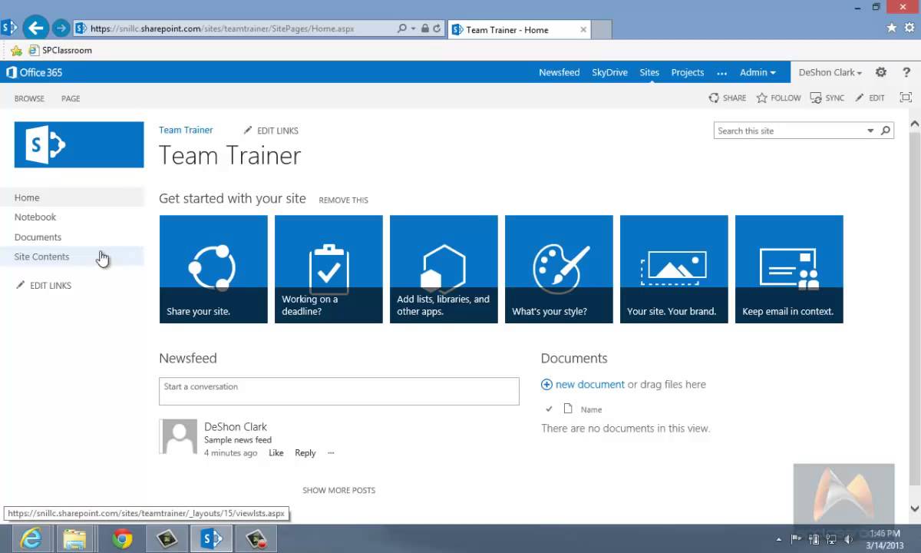Run a search with the magnifier icon
Viewport: 921px width, 553px height.
click(x=885, y=131)
